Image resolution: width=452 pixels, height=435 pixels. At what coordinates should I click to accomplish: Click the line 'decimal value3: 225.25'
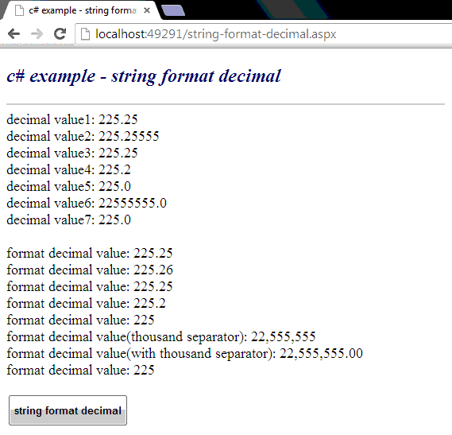click(x=72, y=153)
